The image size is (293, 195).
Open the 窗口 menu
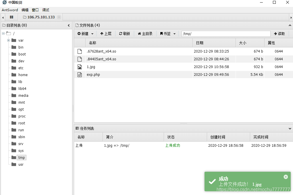[x=35, y=10]
